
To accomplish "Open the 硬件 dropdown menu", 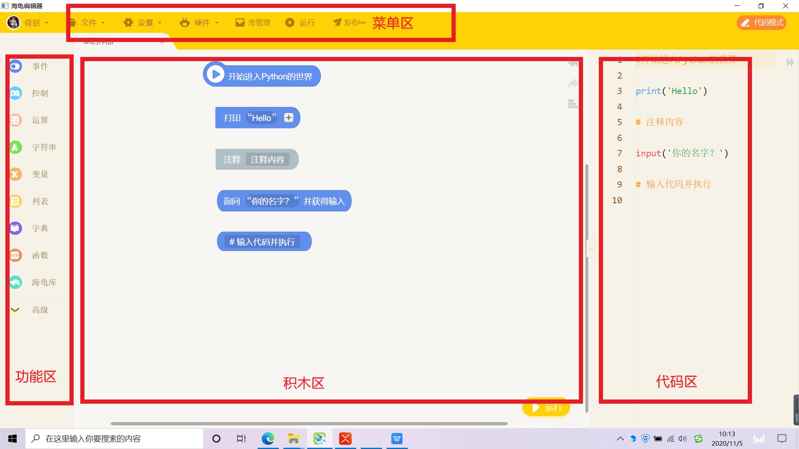I will [199, 22].
